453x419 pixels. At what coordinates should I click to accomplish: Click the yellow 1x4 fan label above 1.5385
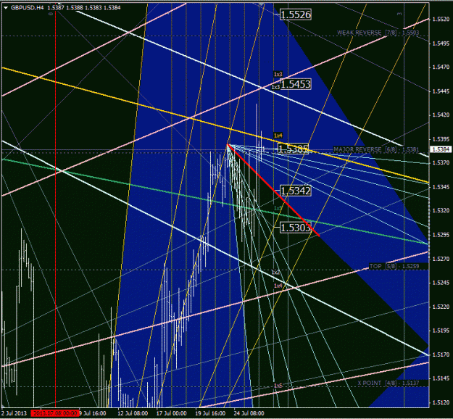(x=278, y=136)
